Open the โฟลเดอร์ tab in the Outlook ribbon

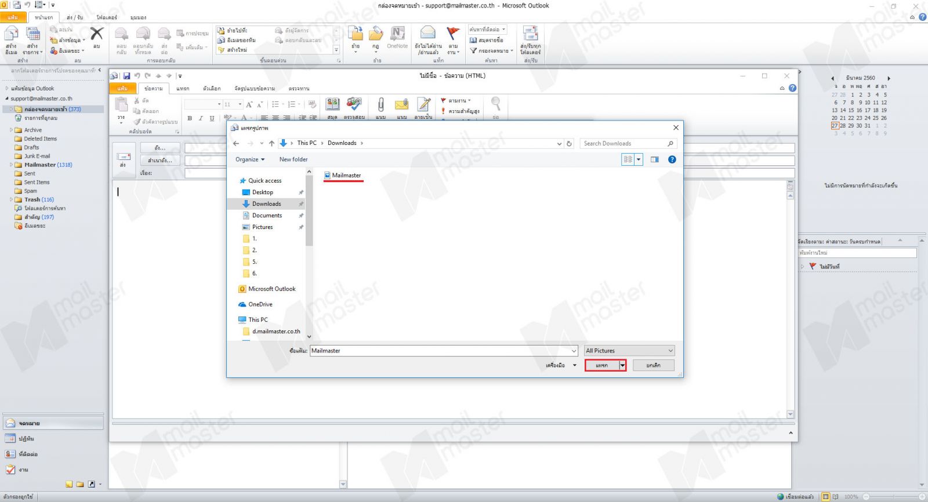[x=107, y=17]
